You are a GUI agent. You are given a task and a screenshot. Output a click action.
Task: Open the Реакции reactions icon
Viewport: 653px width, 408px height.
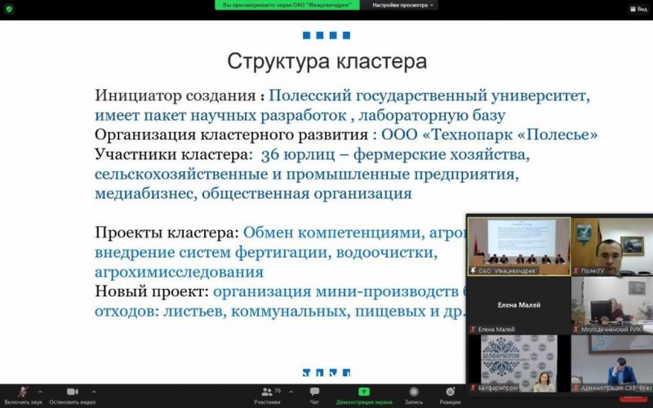451,392
